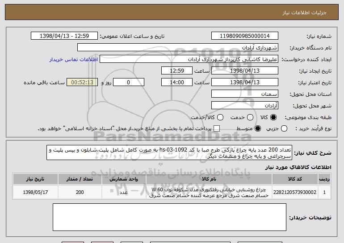
Task: Click the product name cell چراغ روشنایی خیابانی
Action: [x=209, y=192]
